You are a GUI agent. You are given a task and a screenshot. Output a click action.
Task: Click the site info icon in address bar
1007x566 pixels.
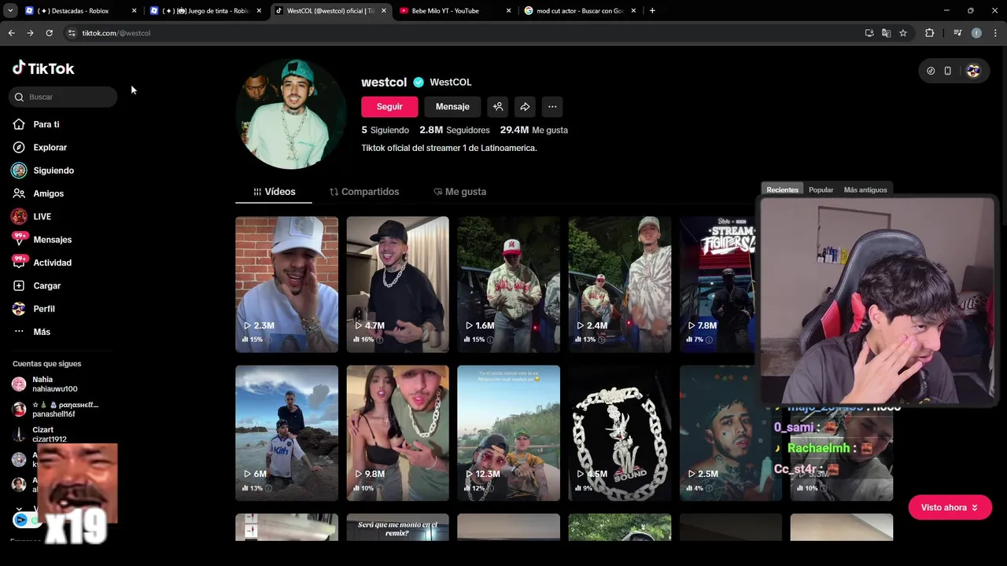(x=72, y=33)
